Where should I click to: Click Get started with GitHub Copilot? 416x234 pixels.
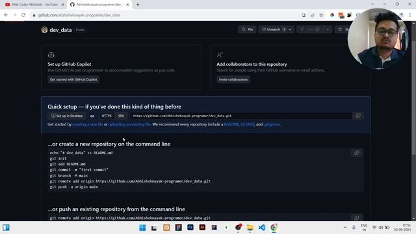[x=73, y=79]
